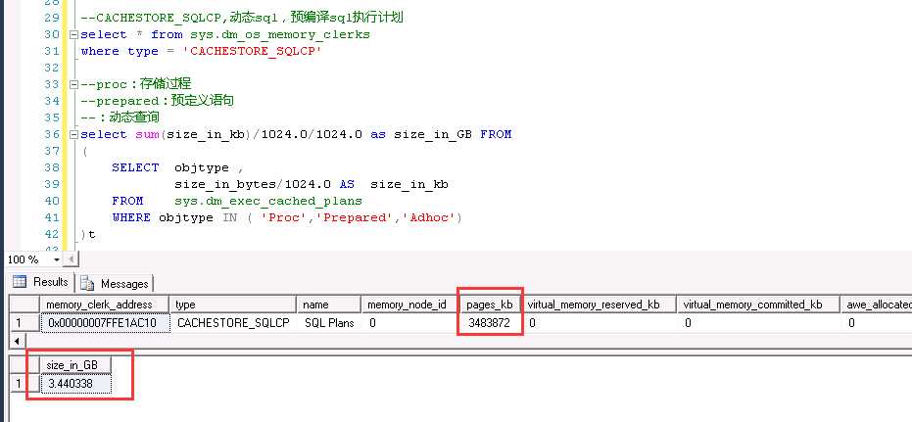Select the corner cell of first result grid
Screen dimensions: 912x422
(25, 305)
